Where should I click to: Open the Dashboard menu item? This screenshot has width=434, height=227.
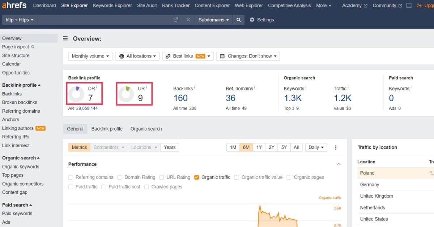(x=44, y=5)
